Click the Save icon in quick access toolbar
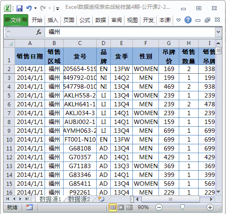This screenshot has height=214, width=226. point(19,8)
